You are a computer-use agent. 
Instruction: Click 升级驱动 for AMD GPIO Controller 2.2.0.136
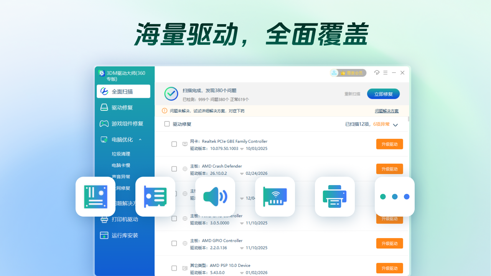[390, 243]
